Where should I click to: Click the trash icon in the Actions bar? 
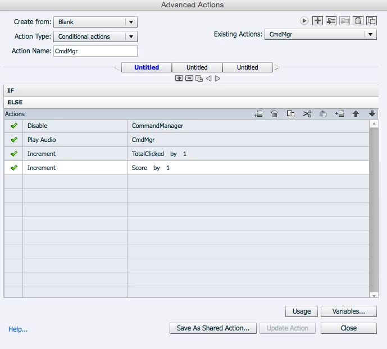[x=274, y=114]
